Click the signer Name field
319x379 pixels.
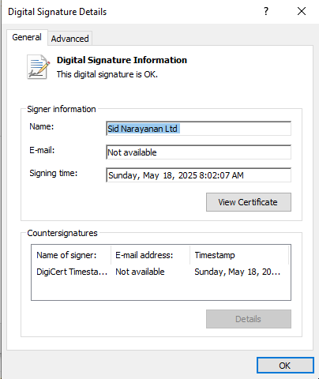(198, 129)
